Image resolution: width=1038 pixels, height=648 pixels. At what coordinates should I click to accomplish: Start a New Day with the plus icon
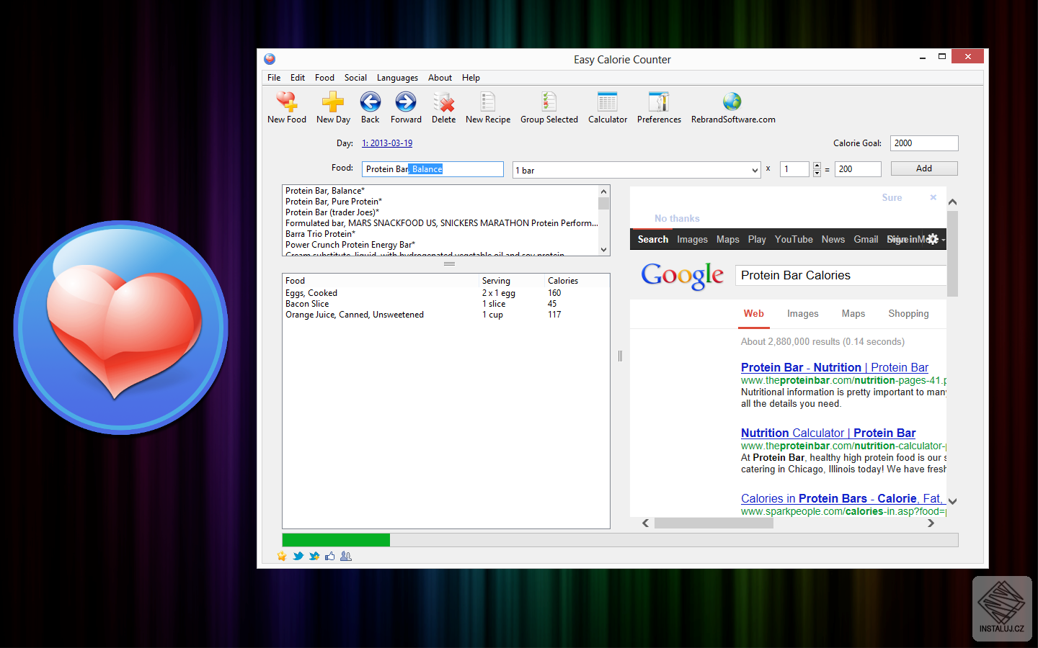(x=333, y=102)
